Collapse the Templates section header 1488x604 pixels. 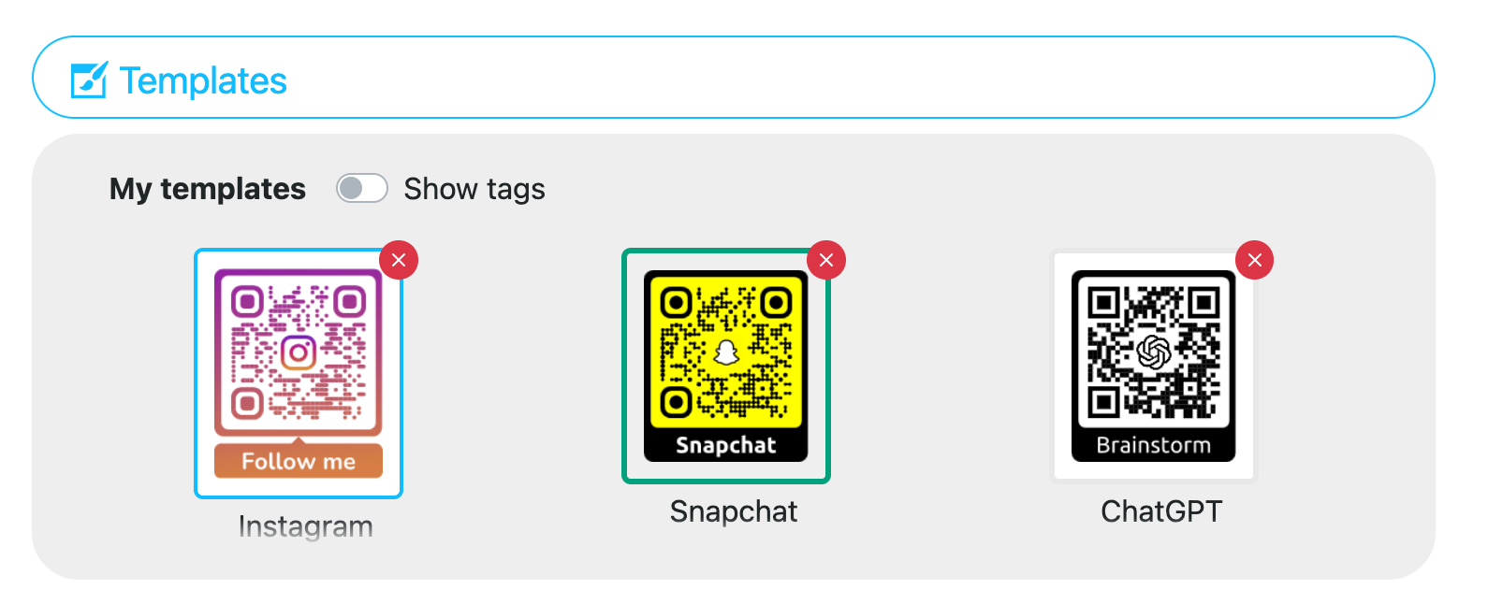click(734, 78)
